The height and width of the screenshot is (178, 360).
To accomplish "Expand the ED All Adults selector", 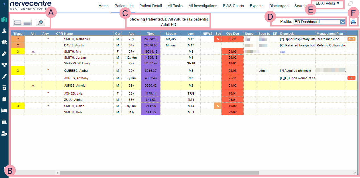I will pyautogui.click(x=328, y=3).
